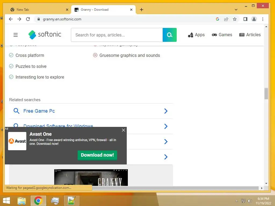Reload the current page
This screenshot has height=206, width=275.
28,19
